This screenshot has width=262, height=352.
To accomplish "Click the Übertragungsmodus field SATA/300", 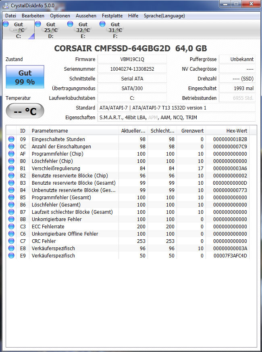I will pos(132,88).
